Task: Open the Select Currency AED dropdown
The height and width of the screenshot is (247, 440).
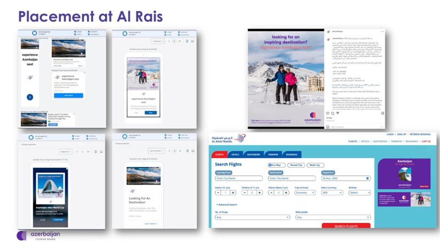Action: (x=332, y=193)
